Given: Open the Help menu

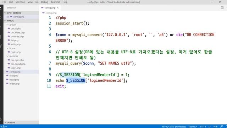Looking at the screenshot, I should (65, 2).
